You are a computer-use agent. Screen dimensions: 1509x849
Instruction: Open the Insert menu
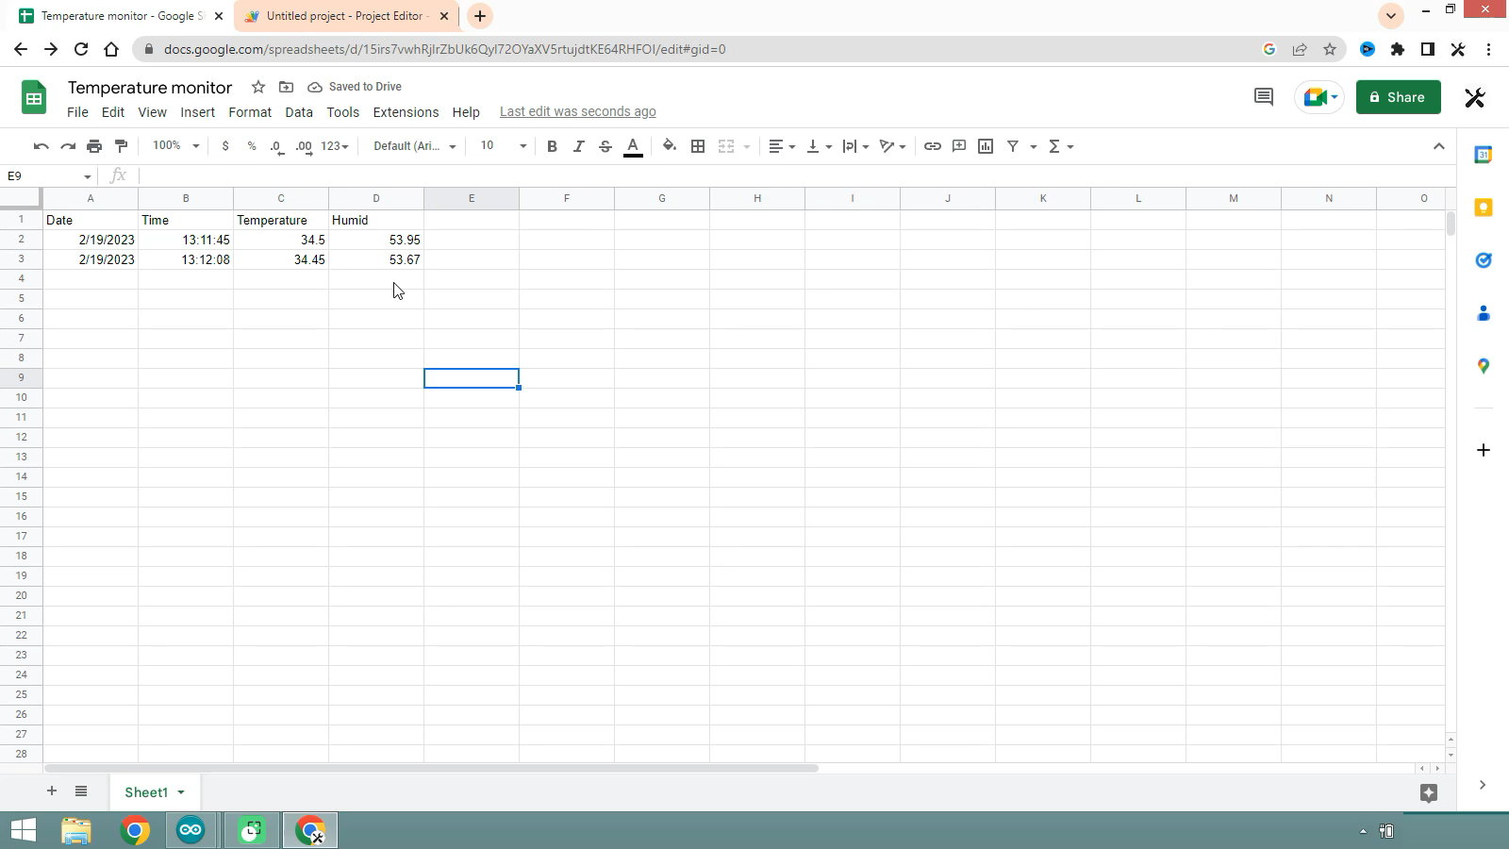click(197, 112)
